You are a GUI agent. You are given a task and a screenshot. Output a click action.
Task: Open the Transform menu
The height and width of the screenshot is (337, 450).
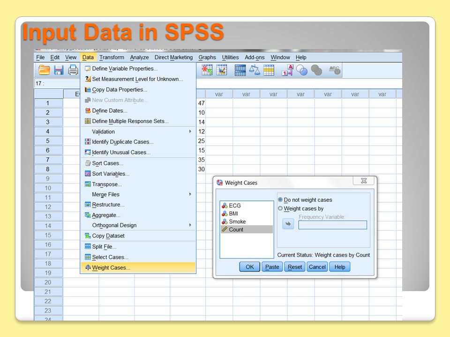(x=112, y=57)
